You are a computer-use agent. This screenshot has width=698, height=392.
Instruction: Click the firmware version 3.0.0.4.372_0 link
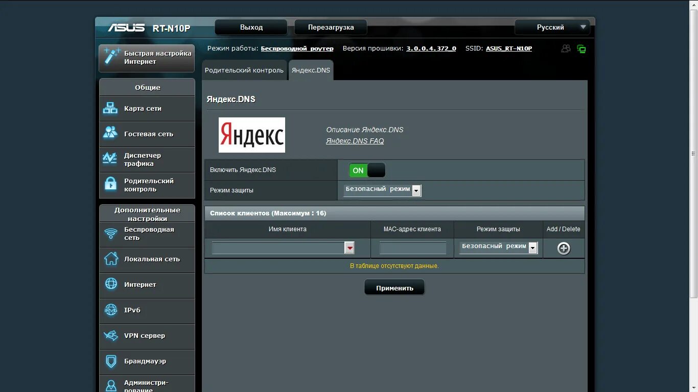point(431,48)
